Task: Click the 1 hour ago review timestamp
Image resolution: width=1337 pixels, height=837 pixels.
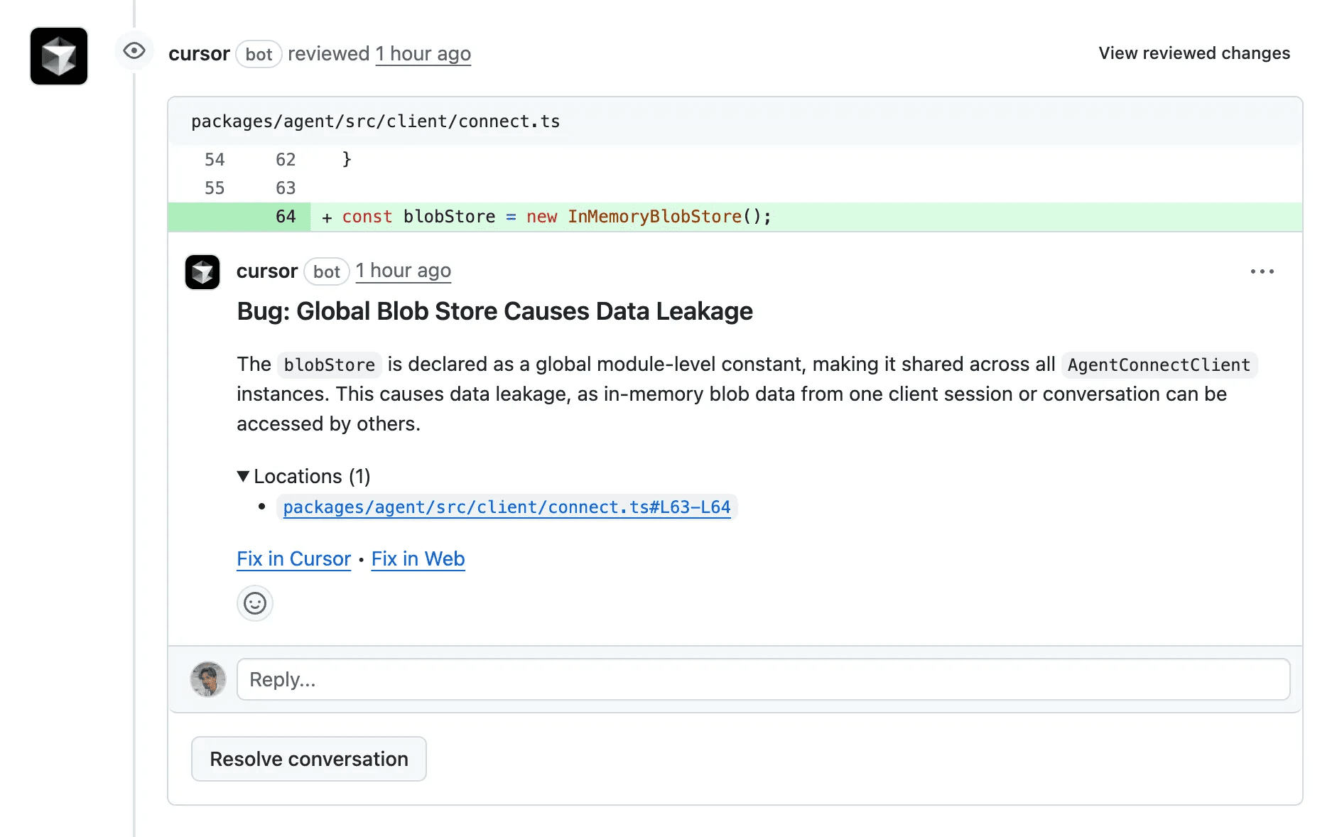Action: (x=423, y=53)
